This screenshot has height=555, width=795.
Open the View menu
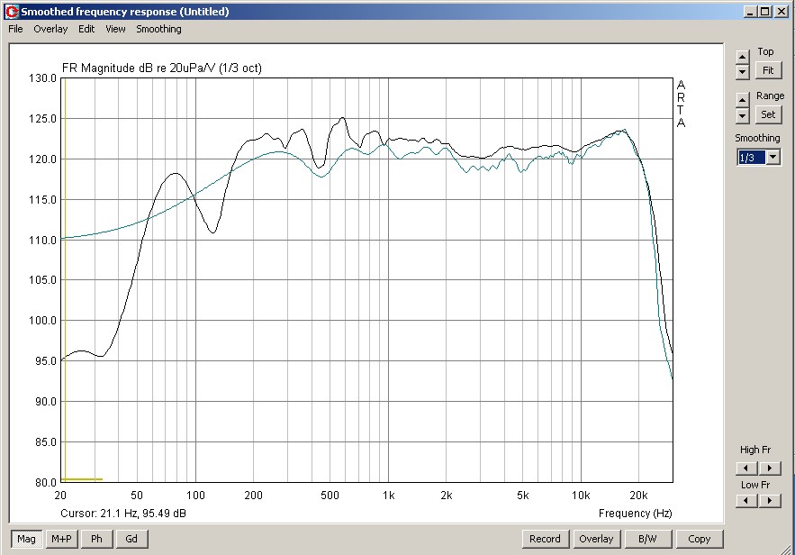[115, 29]
